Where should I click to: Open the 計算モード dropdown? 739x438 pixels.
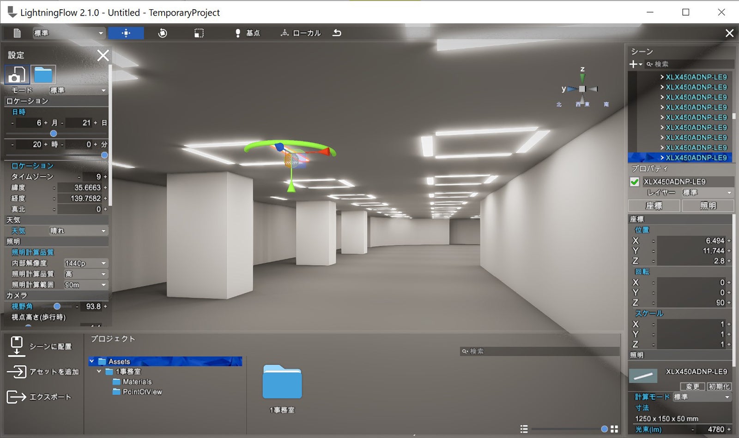(x=702, y=397)
